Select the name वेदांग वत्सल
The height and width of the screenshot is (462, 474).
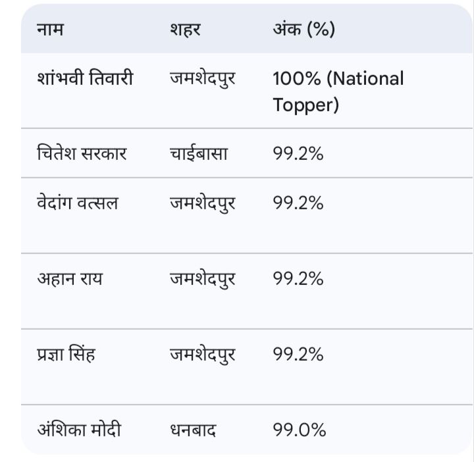tap(78, 203)
